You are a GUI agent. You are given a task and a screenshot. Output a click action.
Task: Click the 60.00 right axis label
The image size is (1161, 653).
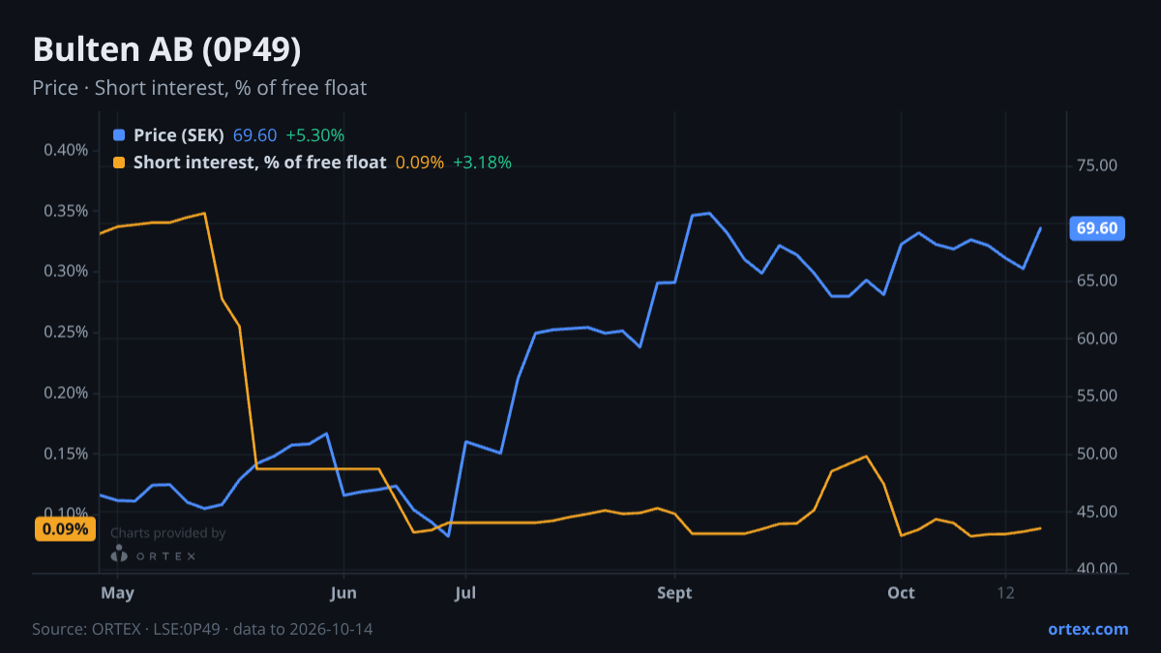1097,339
